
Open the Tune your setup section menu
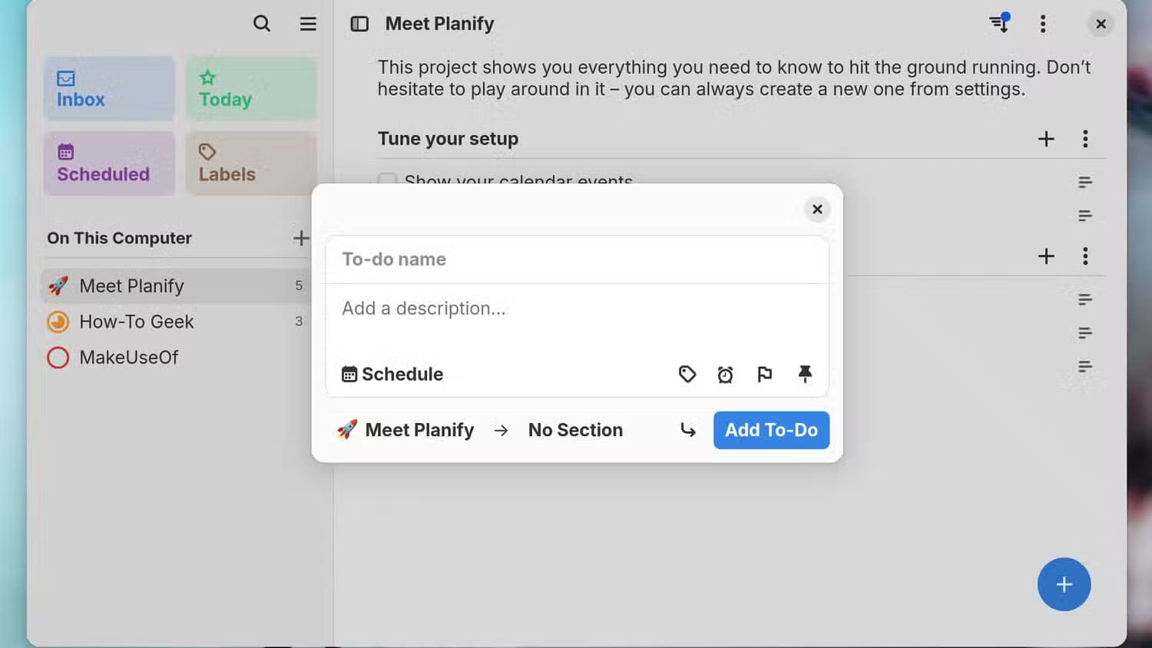[1085, 139]
